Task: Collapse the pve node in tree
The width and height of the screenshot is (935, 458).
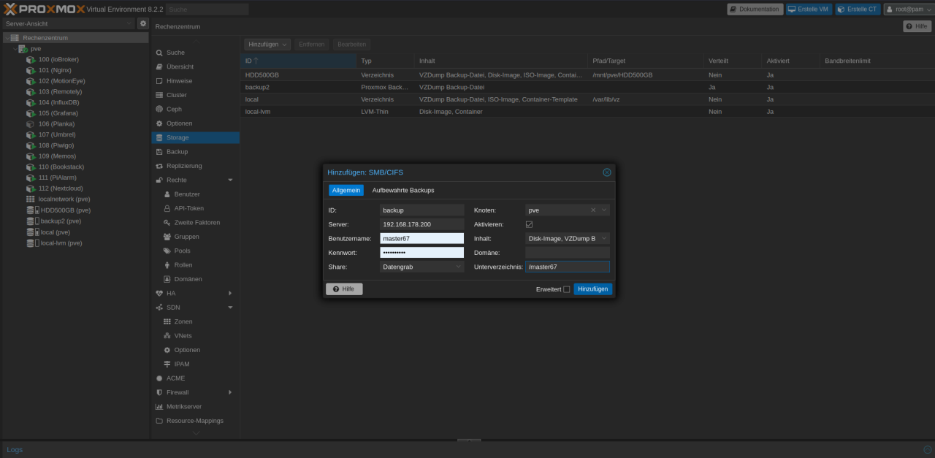Action: point(15,49)
